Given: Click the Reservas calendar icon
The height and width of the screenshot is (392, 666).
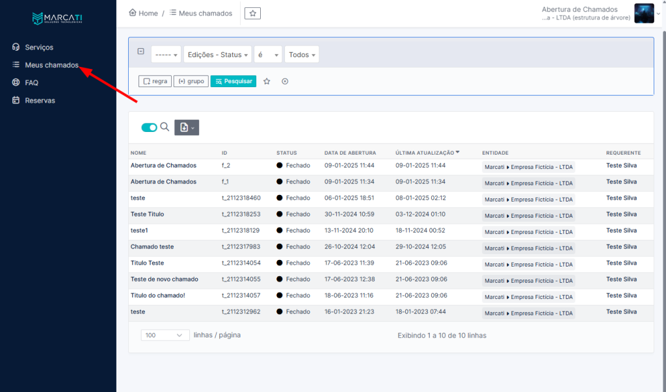Looking at the screenshot, I should pyautogui.click(x=16, y=101).
